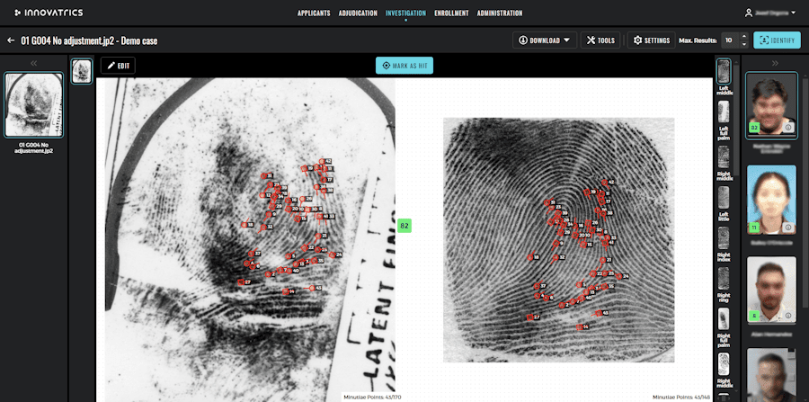Click info icon on first candidate photo
809x402 pixels.
pyautogui.click(x=787, y=127)
